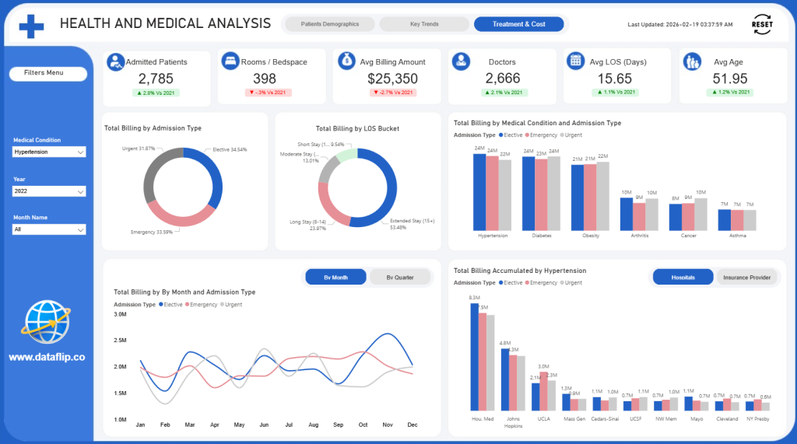Viewport: 797px width, 444px height.
Task: Switch chart to By Quarter view
Action: [401, 277]
